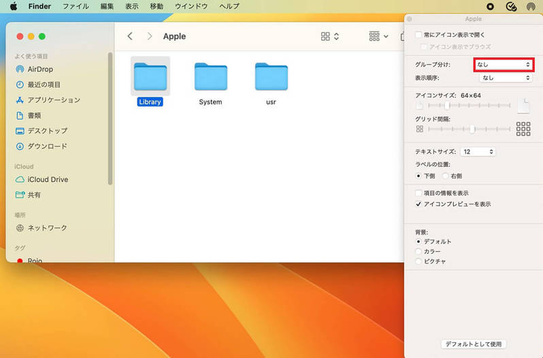Select the usr folder icon
This screenshot has width=543, height=358.
click(271, 76)
